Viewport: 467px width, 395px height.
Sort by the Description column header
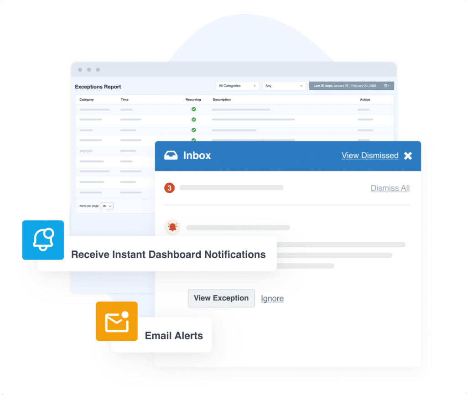222,99
